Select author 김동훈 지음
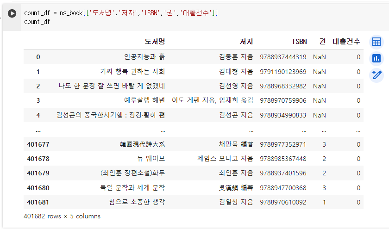The height and width of the screenshot is (229, 389). coord(236,57)
